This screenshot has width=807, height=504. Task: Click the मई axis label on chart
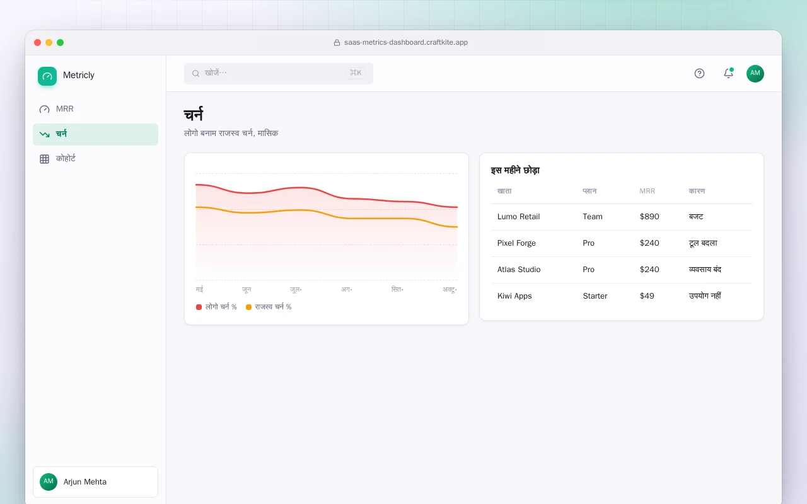coord(199,290)
